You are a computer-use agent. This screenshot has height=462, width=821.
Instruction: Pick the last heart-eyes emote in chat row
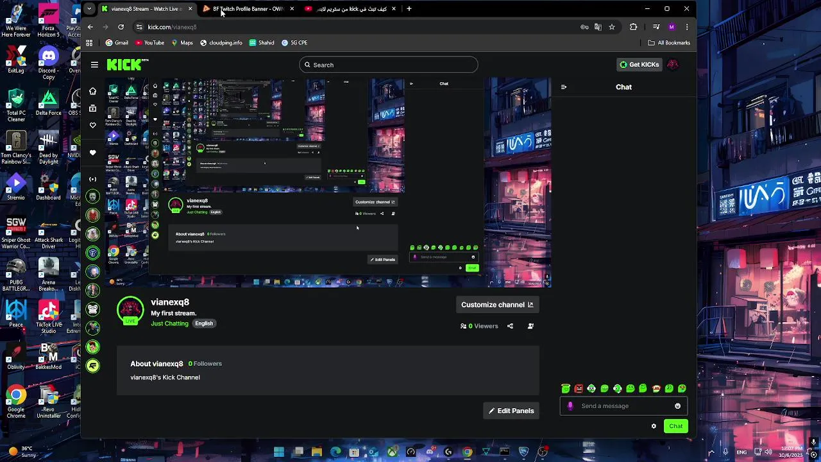tap(682, 388)
